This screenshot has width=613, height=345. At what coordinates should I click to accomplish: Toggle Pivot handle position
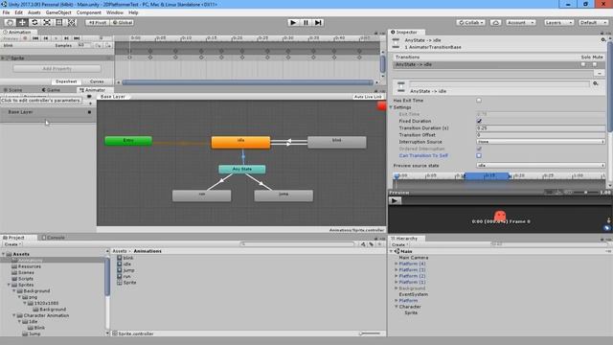tap(97, 23)
